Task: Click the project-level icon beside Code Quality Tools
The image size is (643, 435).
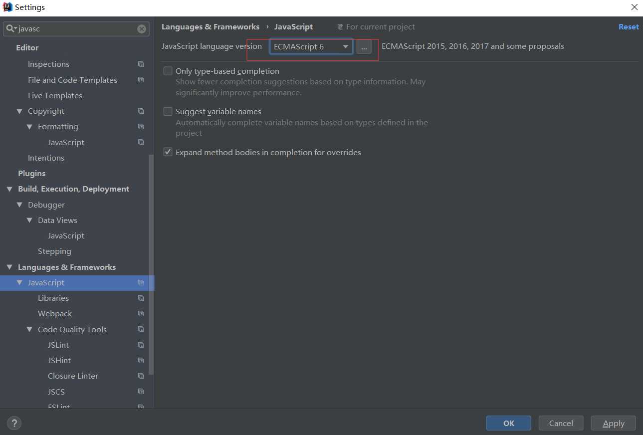Action: [x=141, y=329]
